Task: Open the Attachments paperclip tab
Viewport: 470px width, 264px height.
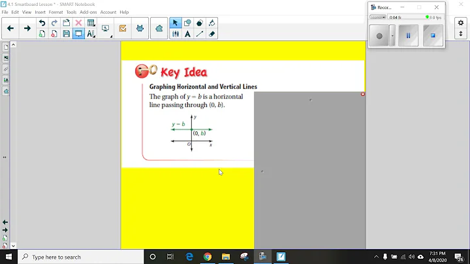Action: click(6, 69)
